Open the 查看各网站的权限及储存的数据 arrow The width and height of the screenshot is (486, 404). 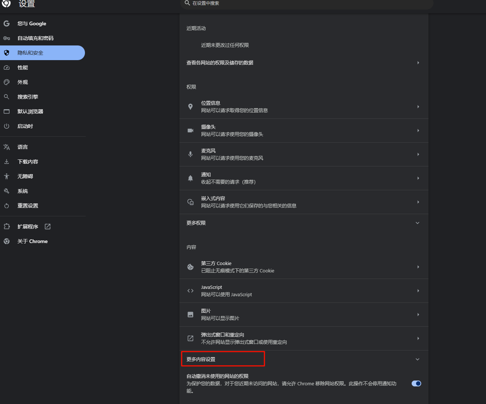pyautogui.click(x=418, y=63)
